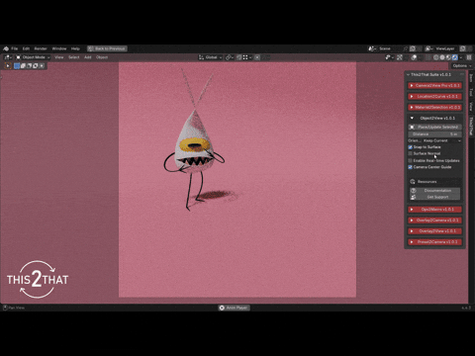Open the Help menu
The height and width of the screenshot is (356, 475).
75,48
